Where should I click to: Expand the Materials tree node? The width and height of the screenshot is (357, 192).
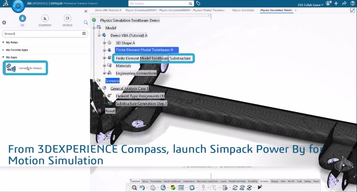click(104, 66)
